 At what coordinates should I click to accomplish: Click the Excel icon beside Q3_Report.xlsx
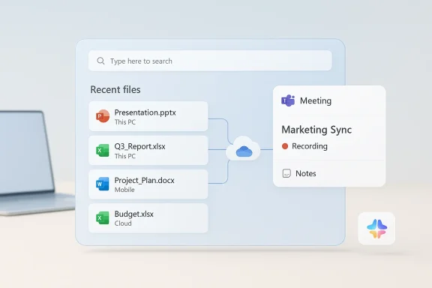103,150
